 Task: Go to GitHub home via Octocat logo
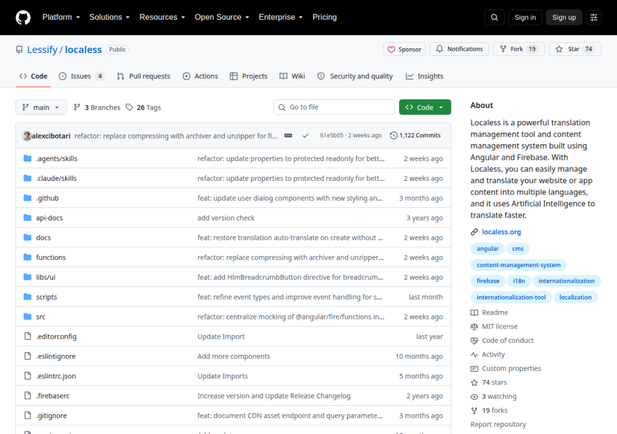coord(23,17)
